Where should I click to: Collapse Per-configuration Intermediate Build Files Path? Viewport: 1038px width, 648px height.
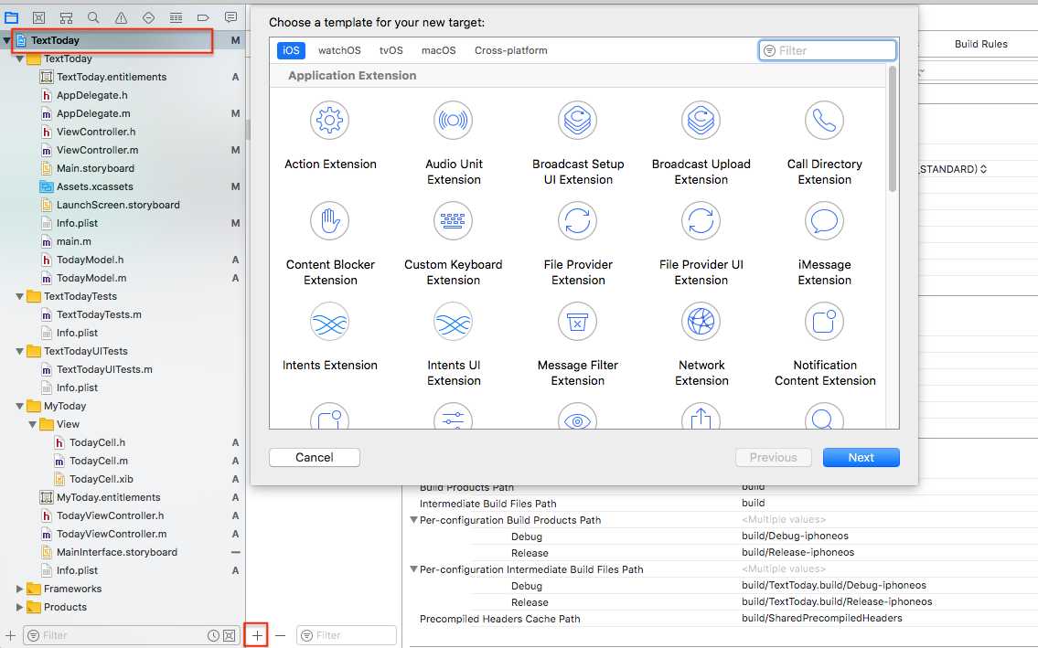click(x=413, y=569)
